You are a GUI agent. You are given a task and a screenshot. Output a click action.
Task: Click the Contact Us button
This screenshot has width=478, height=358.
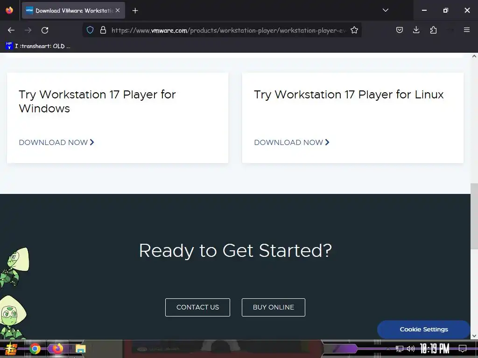197,307
